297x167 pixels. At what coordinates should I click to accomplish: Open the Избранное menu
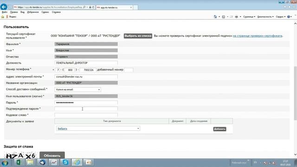tap(33, 12)
